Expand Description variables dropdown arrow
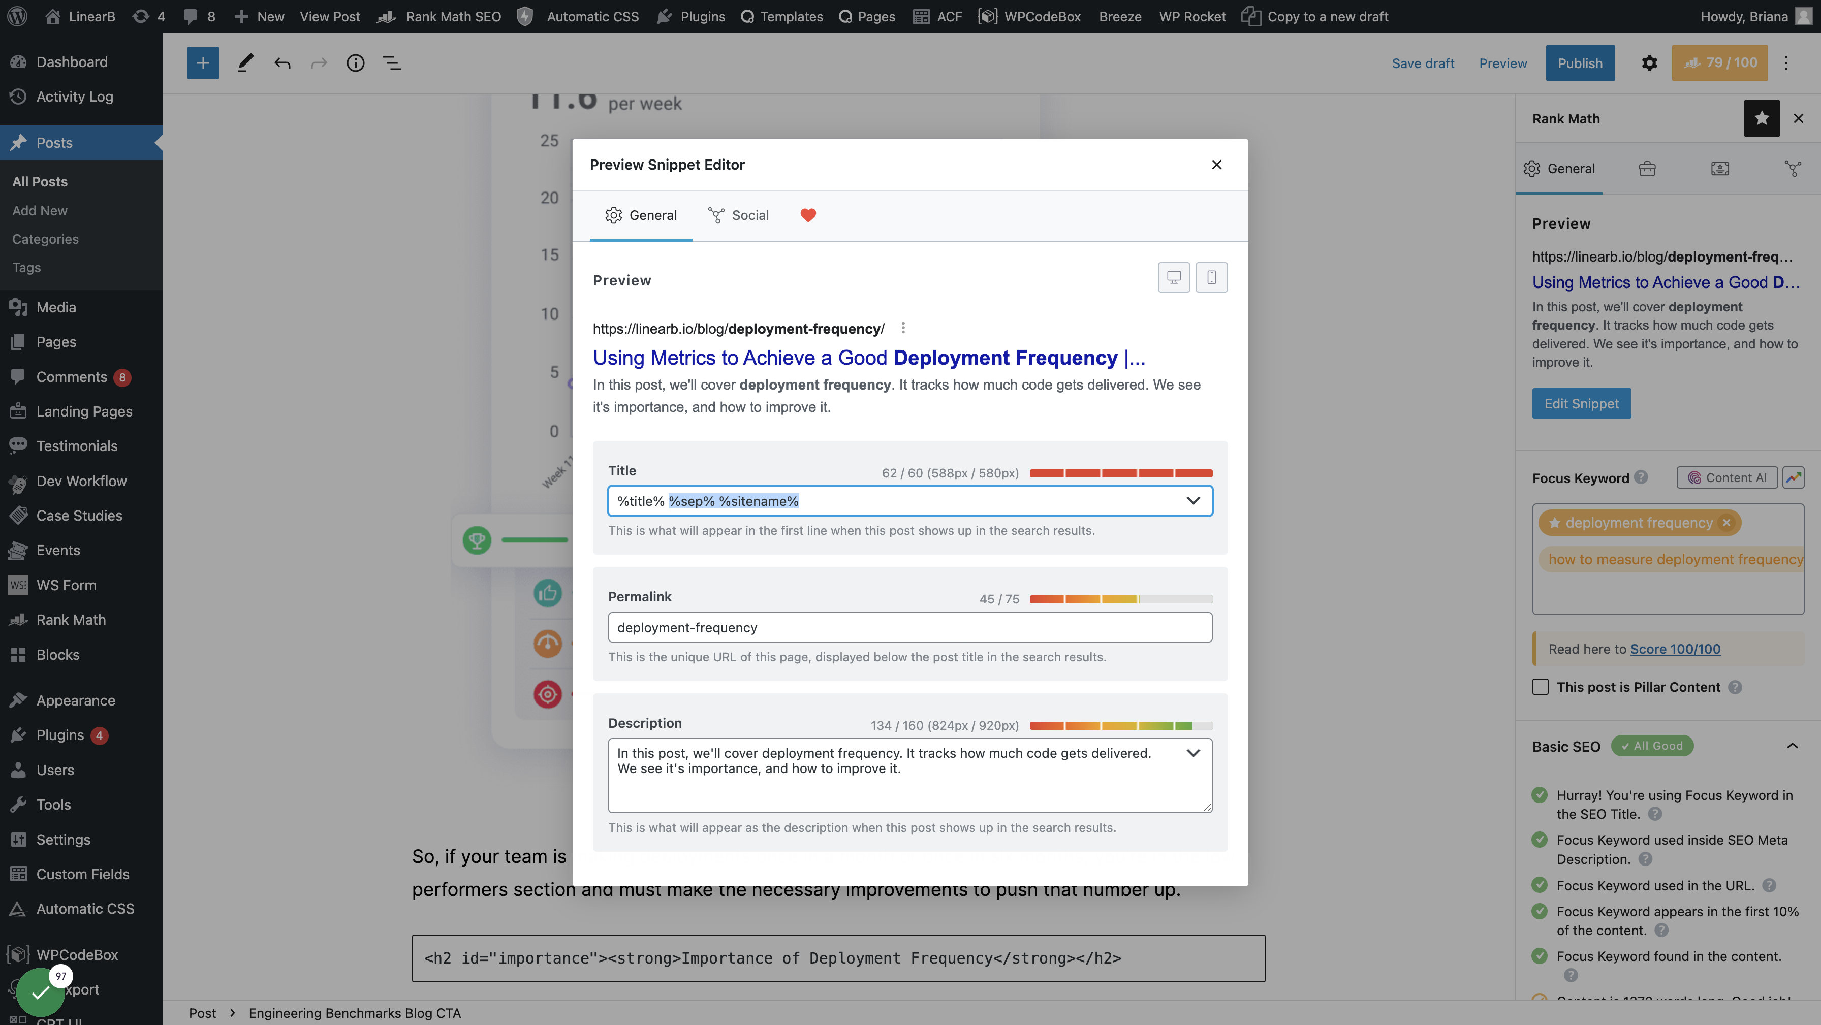This screenshot has height=1025, width=1821. click(x=1194, y=753)
